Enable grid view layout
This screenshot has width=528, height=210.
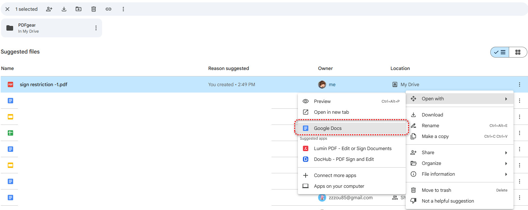tap(518, 52)
